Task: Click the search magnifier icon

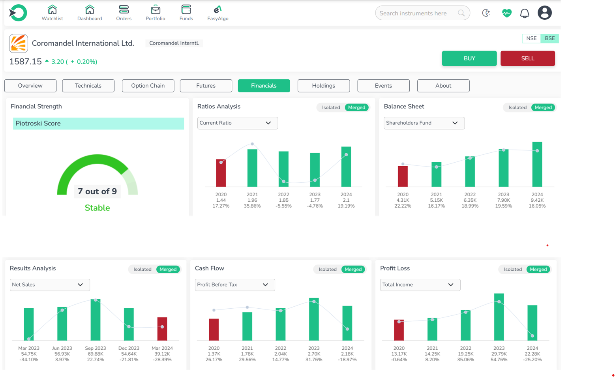Action: pos(461,13)
